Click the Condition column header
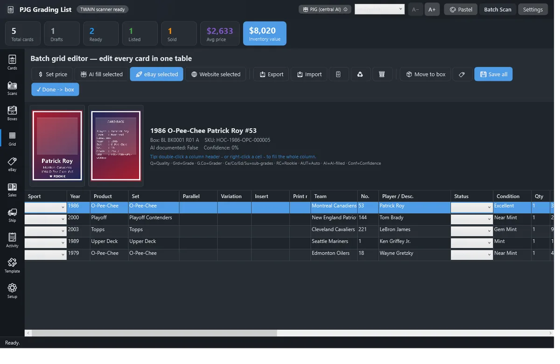Image resolution: width=560 pixels, height=364 pixels. tap(512, 196)
